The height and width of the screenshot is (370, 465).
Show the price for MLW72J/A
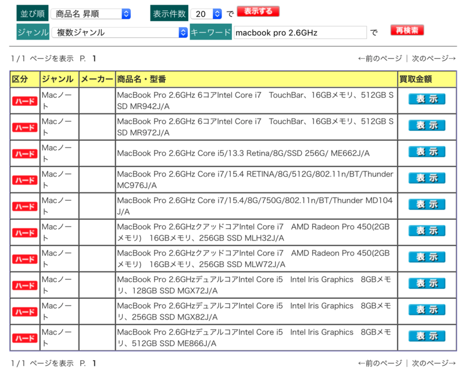(x=427, y=257)
